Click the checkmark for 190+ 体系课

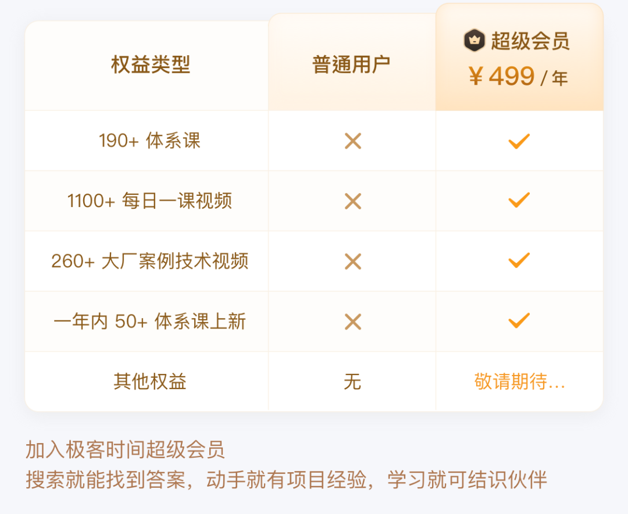point(519,141)
